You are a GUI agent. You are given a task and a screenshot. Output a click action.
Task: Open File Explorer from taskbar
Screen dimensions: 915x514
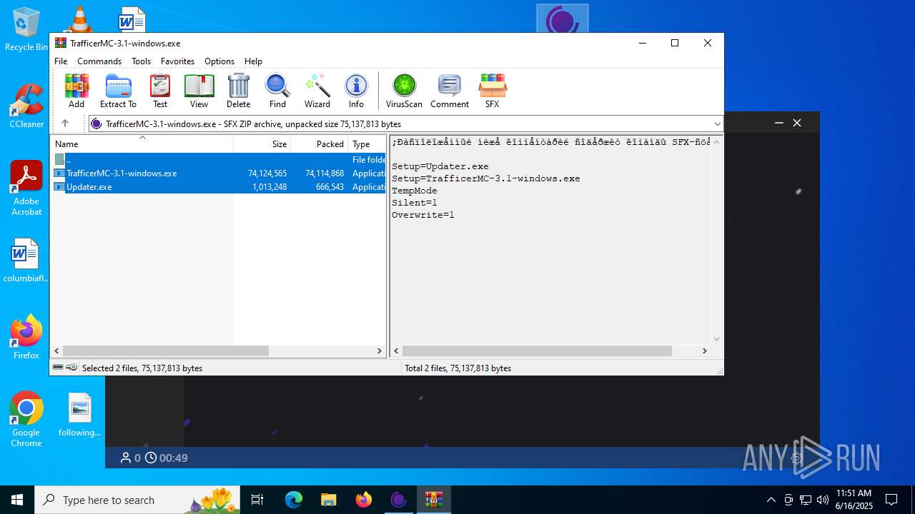tap(328, 500)
